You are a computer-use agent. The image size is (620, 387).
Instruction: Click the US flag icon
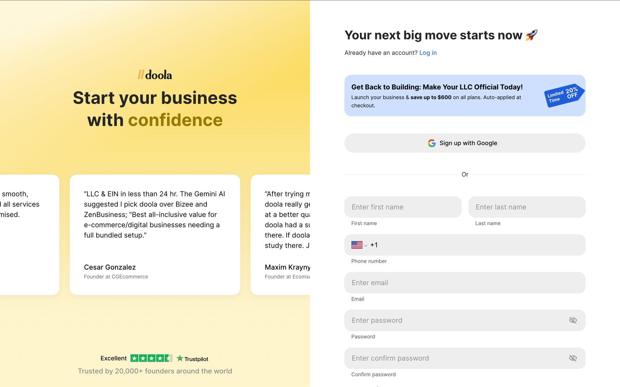pos(357,245)
